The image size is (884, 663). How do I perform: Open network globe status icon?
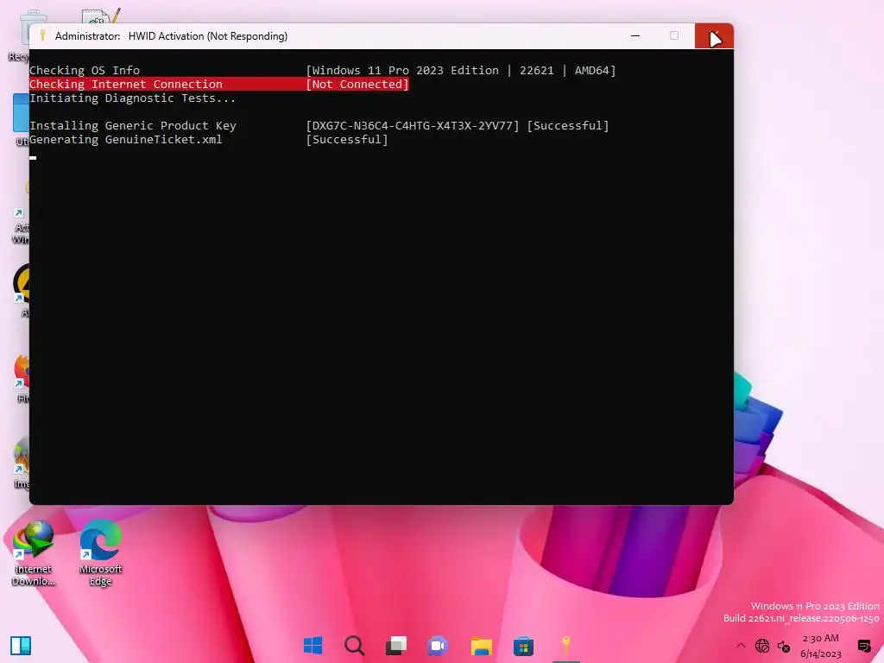[762, 646]
